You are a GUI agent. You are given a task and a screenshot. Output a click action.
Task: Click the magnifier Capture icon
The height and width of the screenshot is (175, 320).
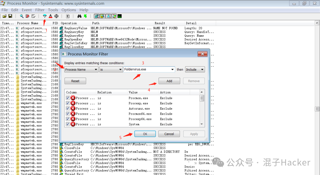[x=22, y=16]
